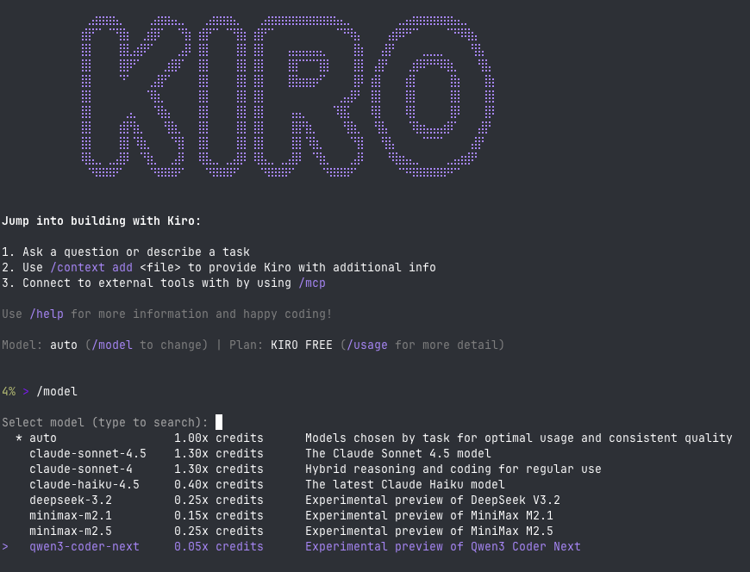
Task: Select the auto model row
Action: tap(367, 438)
